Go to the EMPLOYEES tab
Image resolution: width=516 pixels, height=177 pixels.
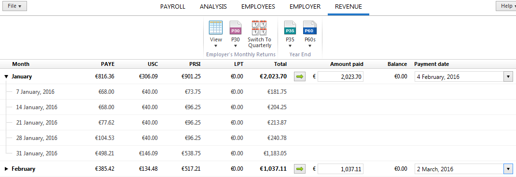[x=258, y=7]
